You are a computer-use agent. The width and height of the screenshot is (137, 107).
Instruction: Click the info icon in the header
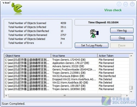119,4
